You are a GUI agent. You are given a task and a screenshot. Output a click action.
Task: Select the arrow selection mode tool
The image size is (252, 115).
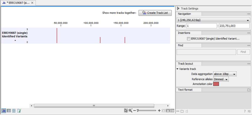pyautogui.click(x=126, y=110)
